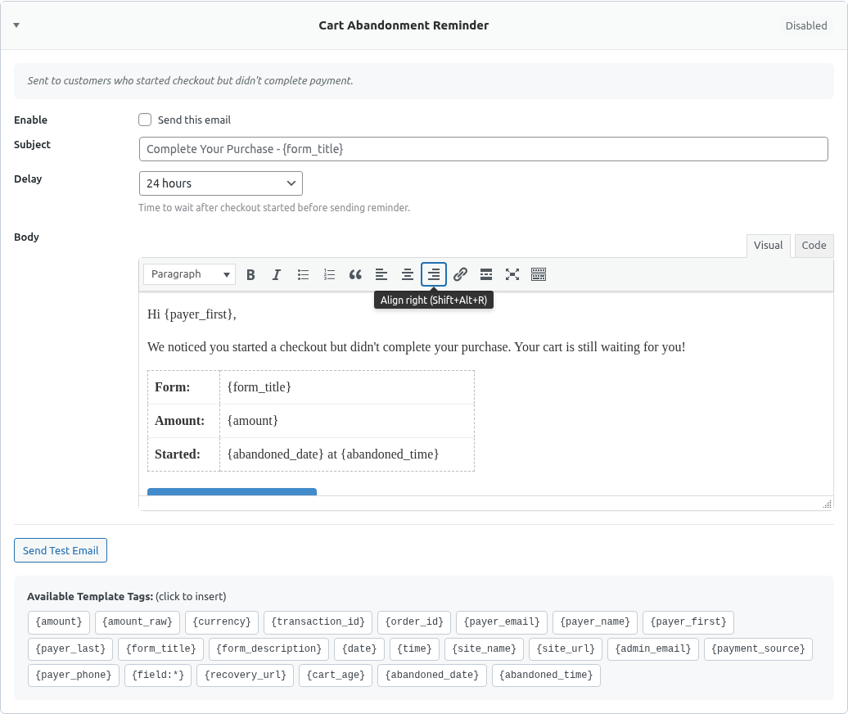Open the Delay dropdown set to 24 hours
The width and height of the screenshot is (848, 714).
point(220,183)
